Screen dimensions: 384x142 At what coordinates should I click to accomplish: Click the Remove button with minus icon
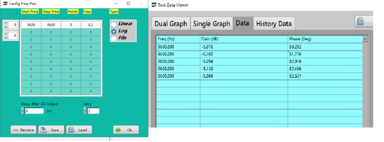23,130
